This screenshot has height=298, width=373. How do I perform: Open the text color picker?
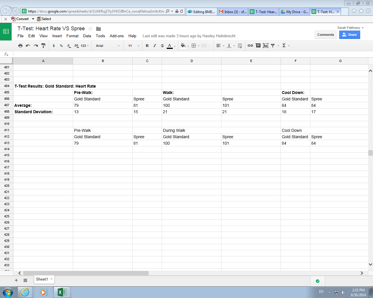click(x=170, y=46)
